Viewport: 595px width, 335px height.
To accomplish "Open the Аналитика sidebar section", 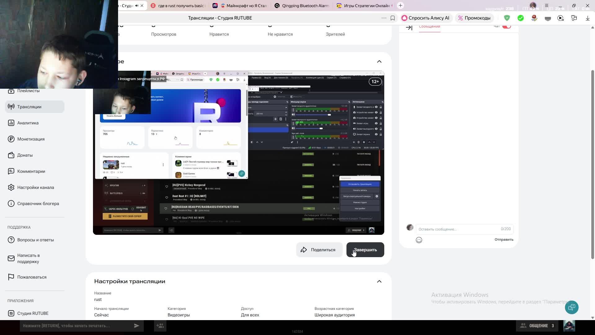I will coord(35,123).
